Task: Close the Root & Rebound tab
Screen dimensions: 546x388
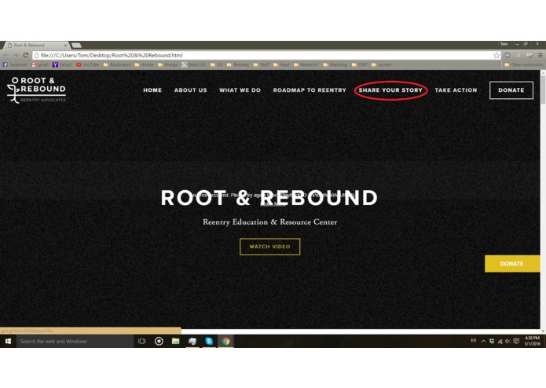Action: point(65,46)
